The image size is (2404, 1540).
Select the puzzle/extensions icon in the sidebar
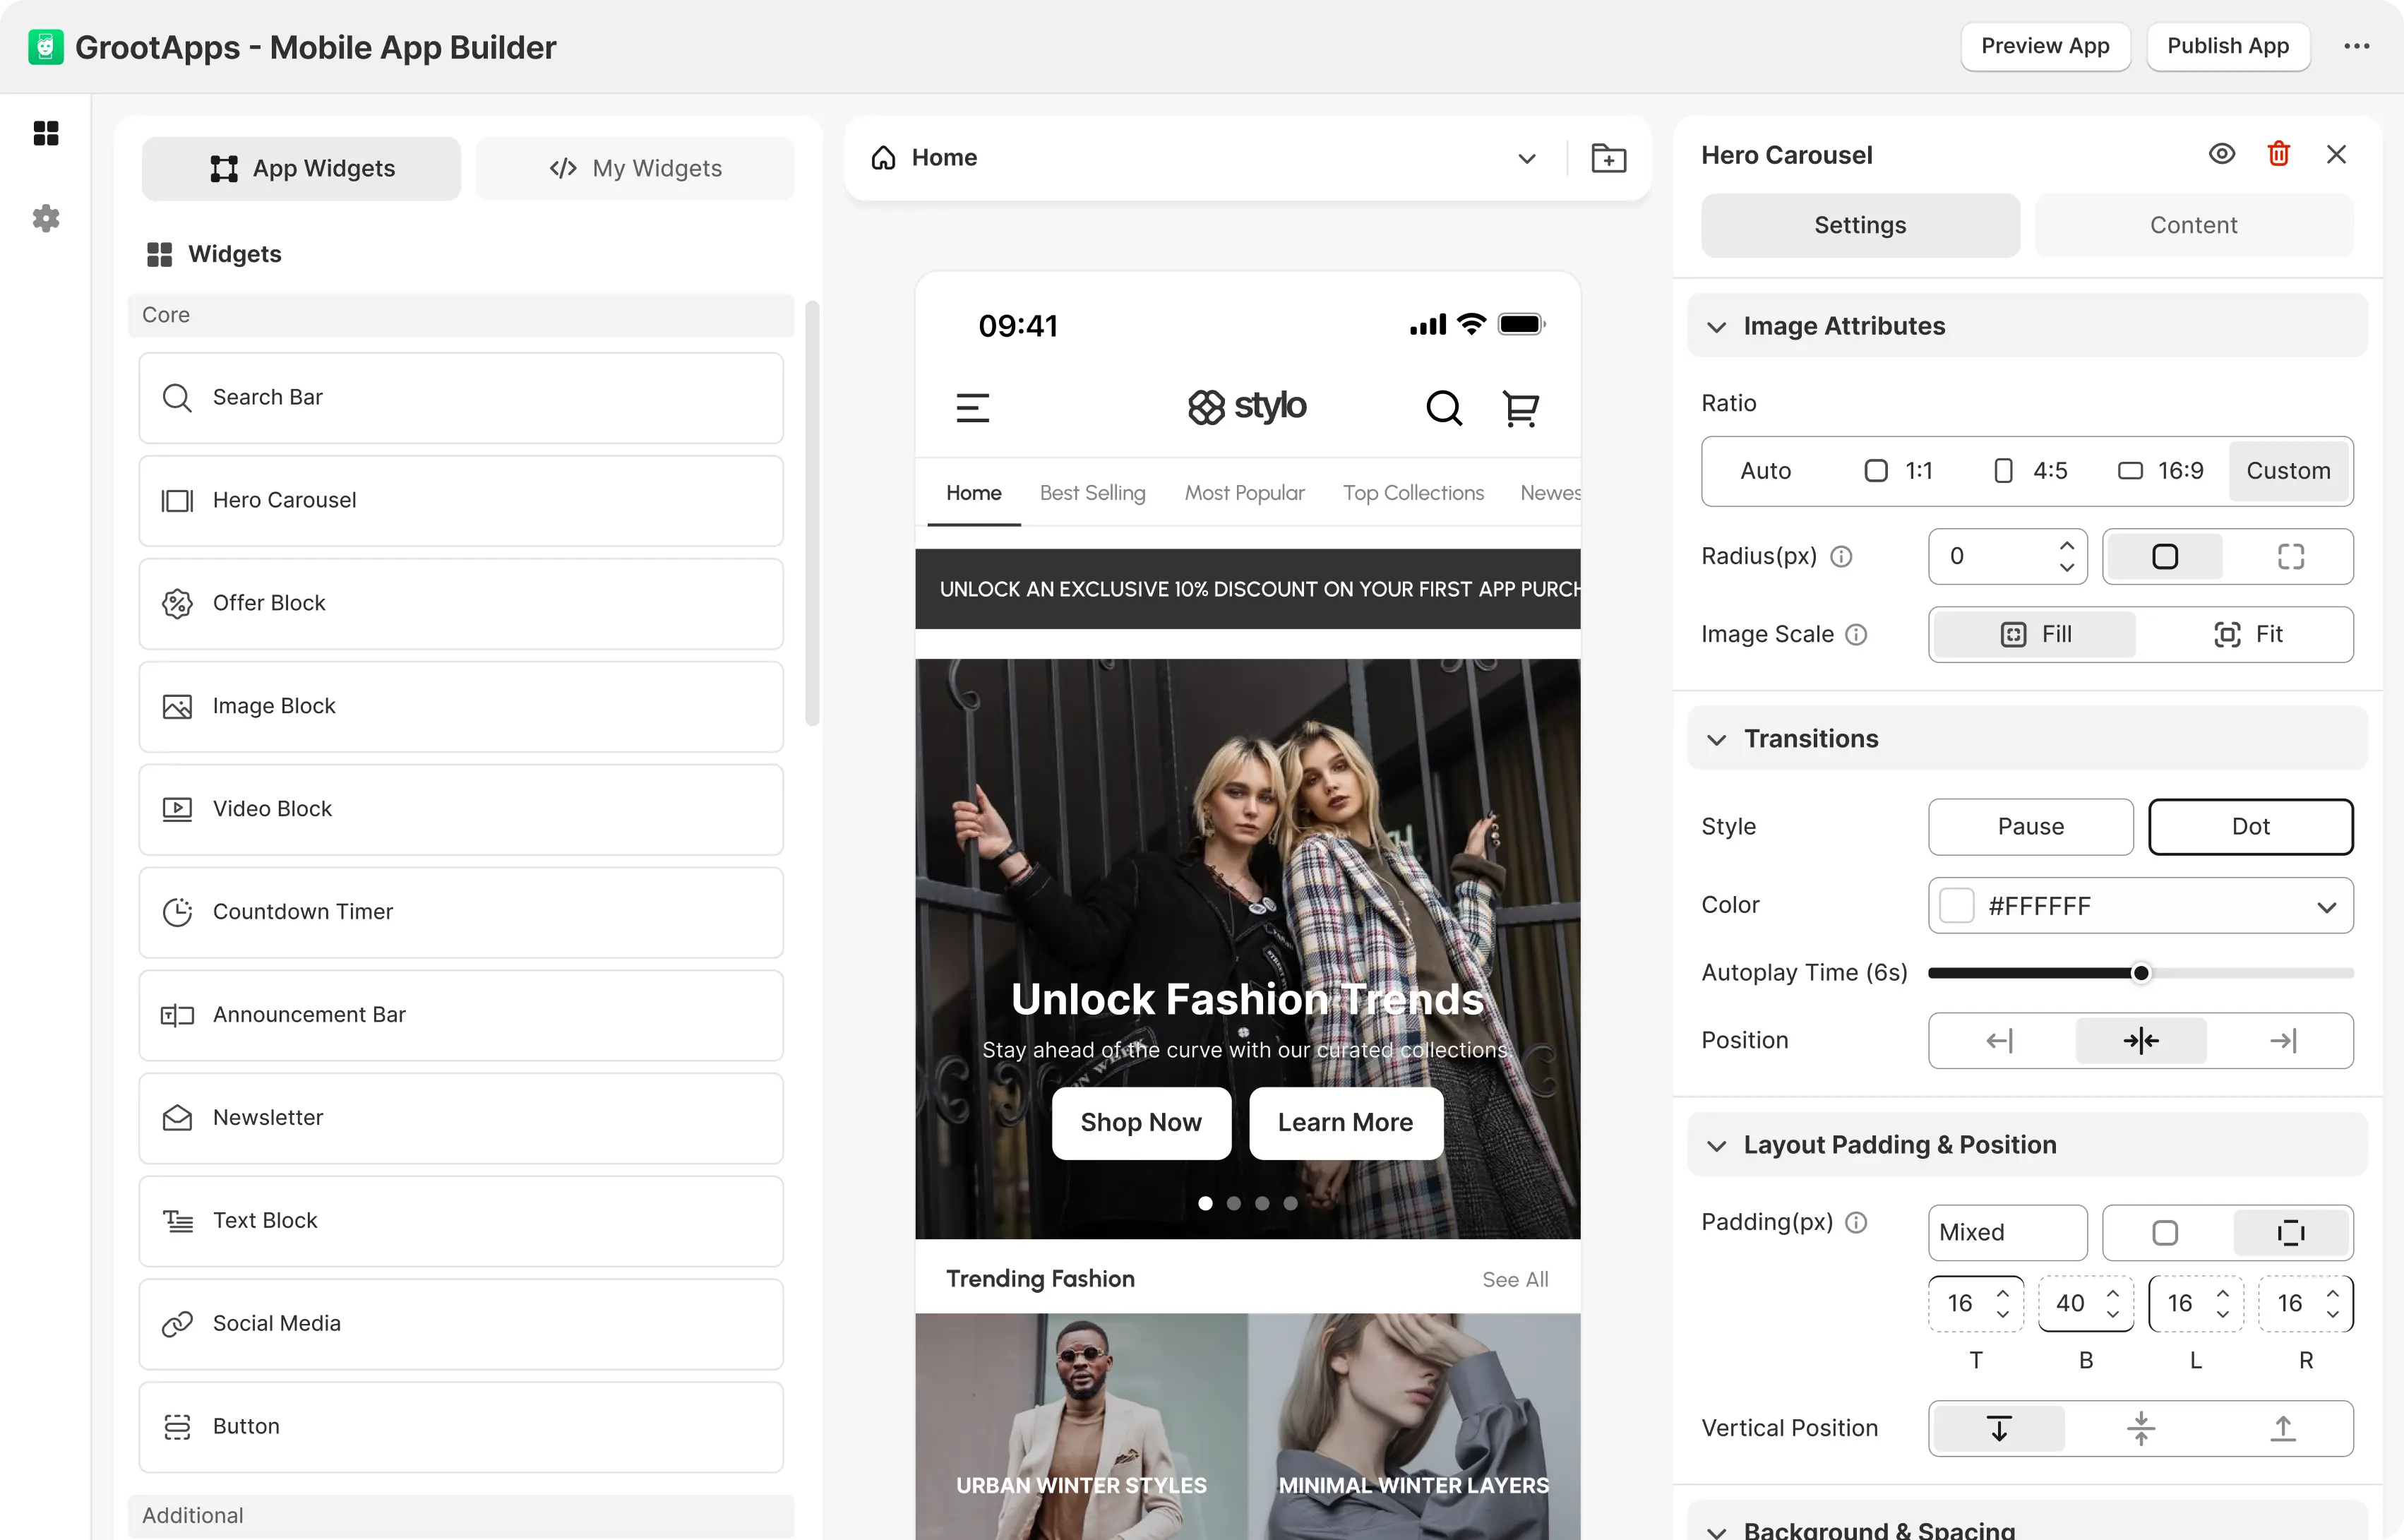(x=46, y=218)
